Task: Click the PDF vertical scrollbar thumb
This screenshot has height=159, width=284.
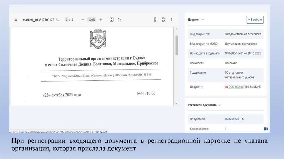Action: click(x=177, y=45)
